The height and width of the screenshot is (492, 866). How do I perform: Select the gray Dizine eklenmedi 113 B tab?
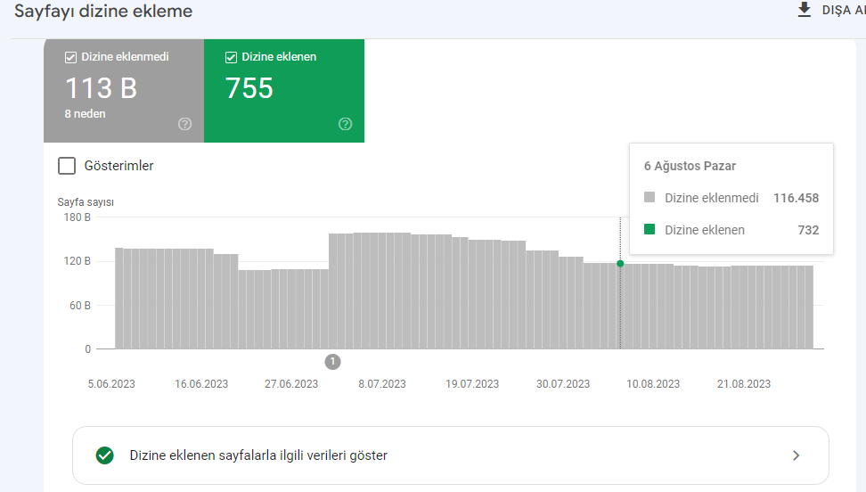click(124, 91)
